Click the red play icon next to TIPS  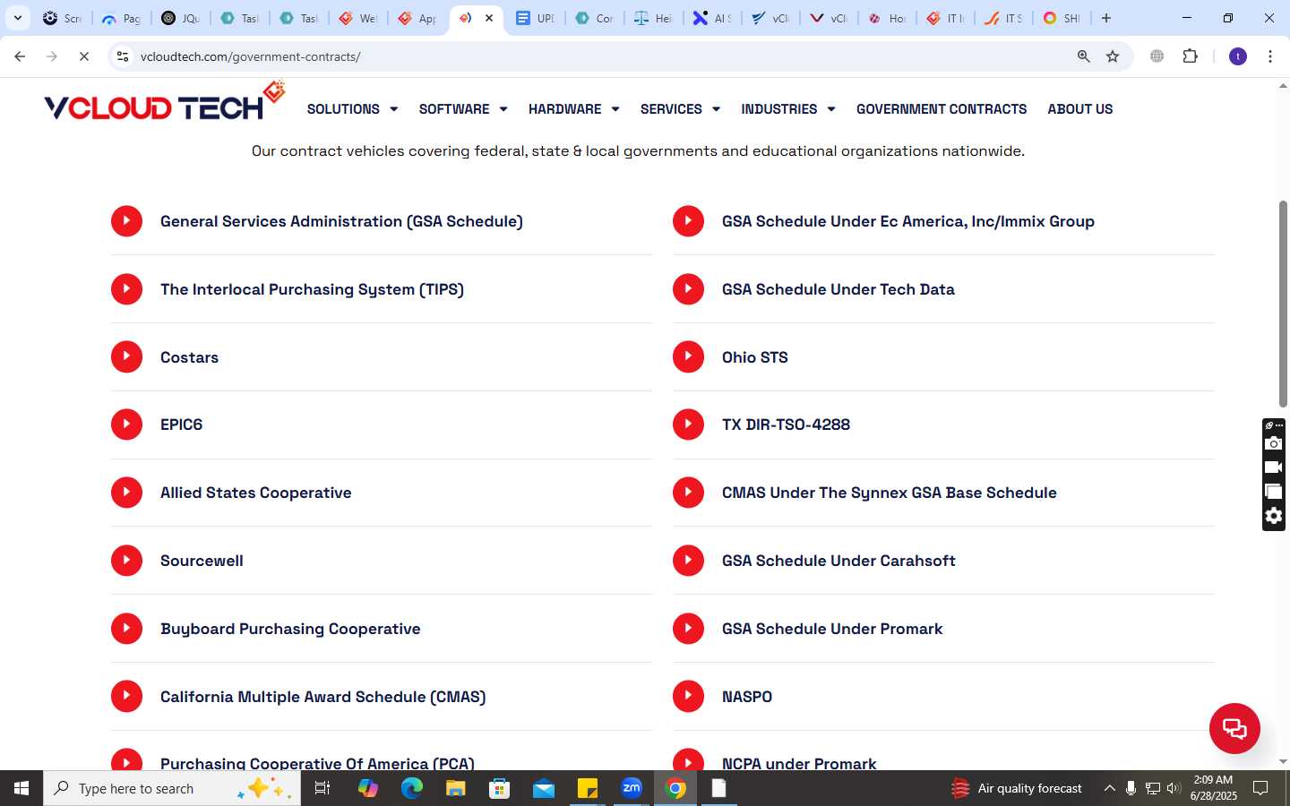(x=126, y=289)
